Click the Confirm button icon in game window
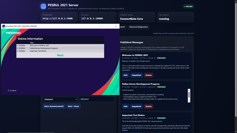 pyautogui.click(x=9, y=91)
